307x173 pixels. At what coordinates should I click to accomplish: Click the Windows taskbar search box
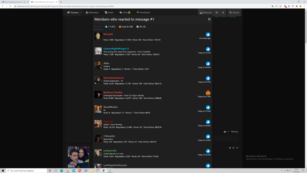tap(26, 171)
